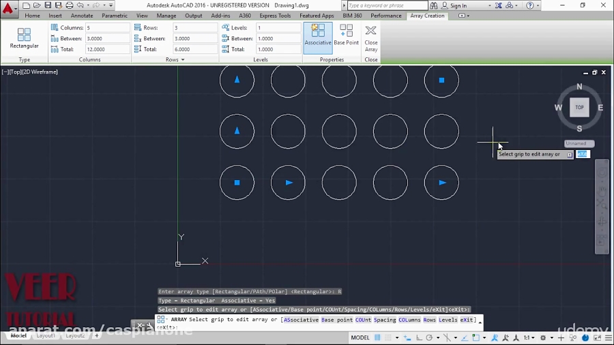
Task: Click the Open file icon
Action: [x=37, y=5]
